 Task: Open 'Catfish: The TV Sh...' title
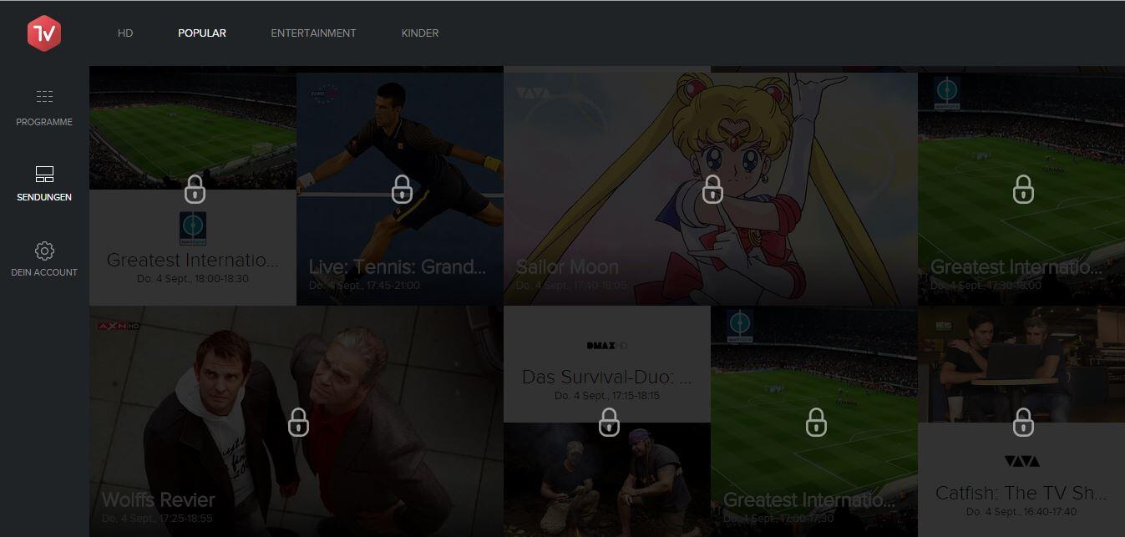coord(1021,493)
